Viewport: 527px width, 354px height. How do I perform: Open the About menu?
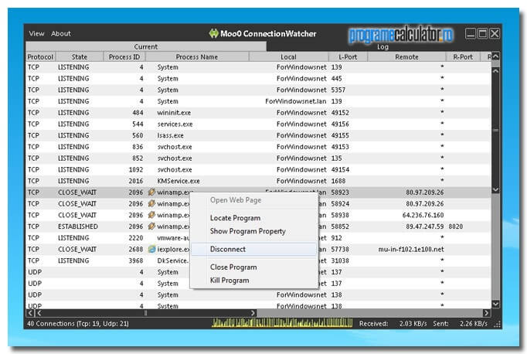pyautogui.click(x=61, y=33)
